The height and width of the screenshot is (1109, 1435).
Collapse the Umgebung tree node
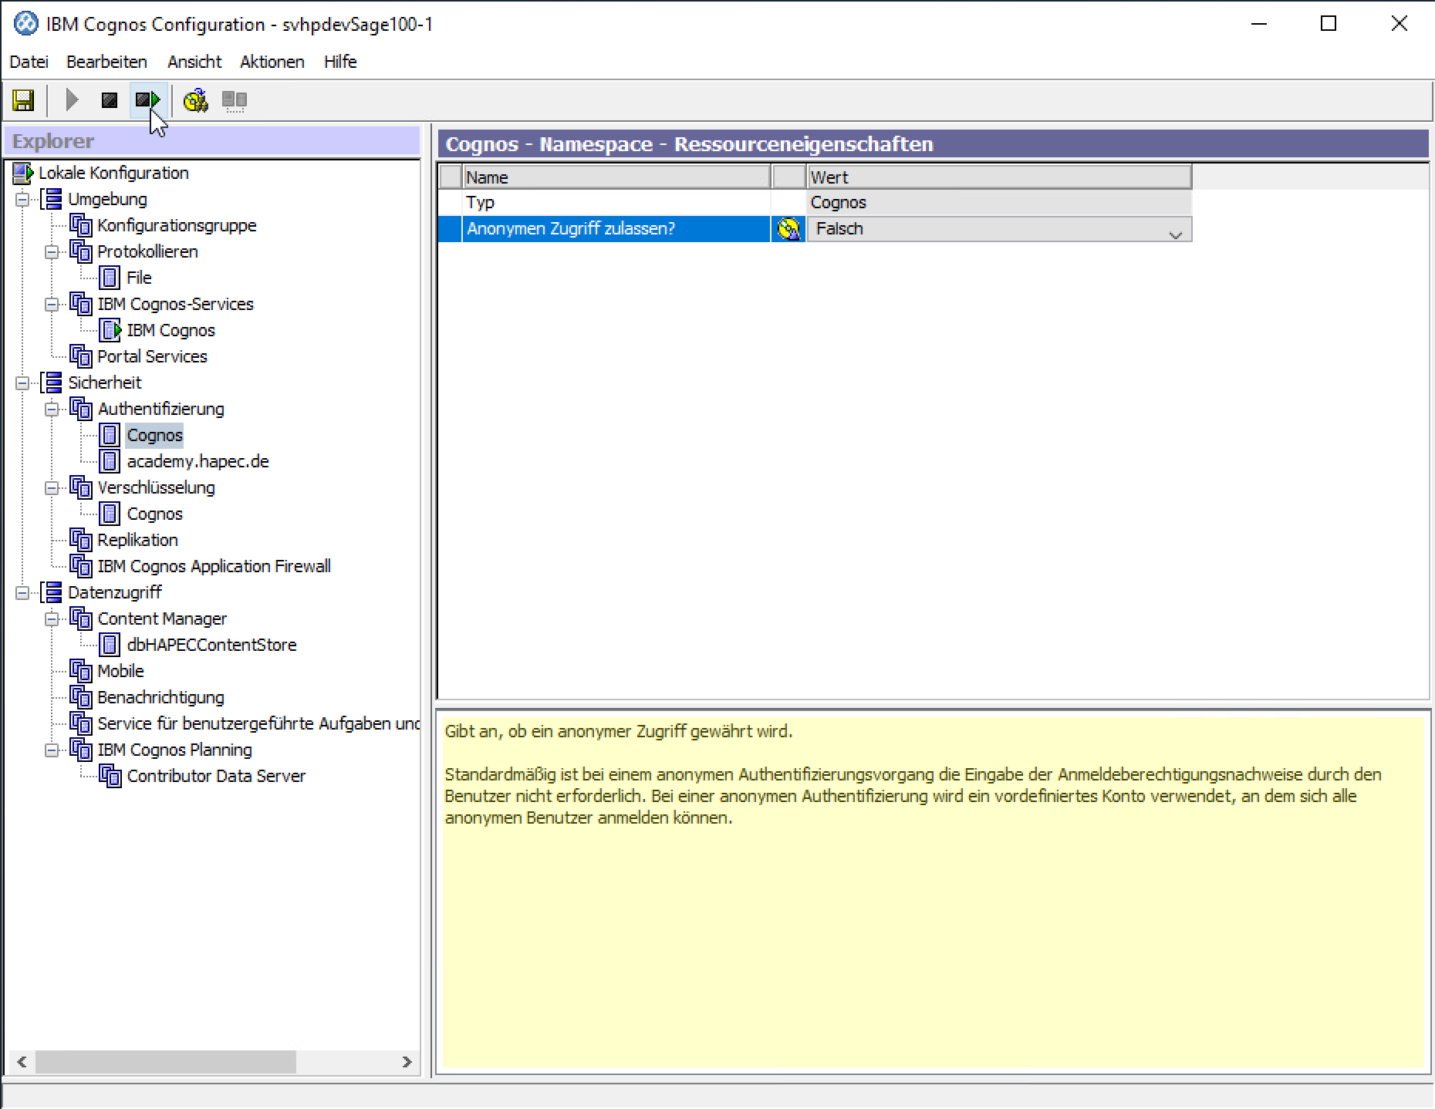pyautogui.click(x=23, y=200)
